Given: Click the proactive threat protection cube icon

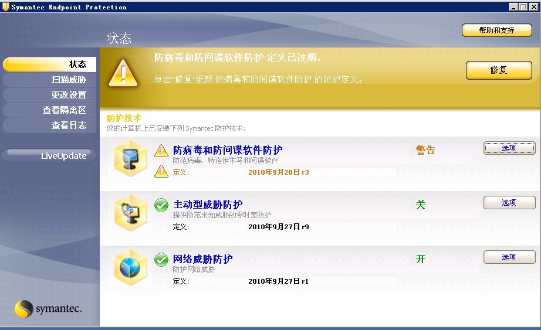Looking at the screenshot, I should click(130, 213).
